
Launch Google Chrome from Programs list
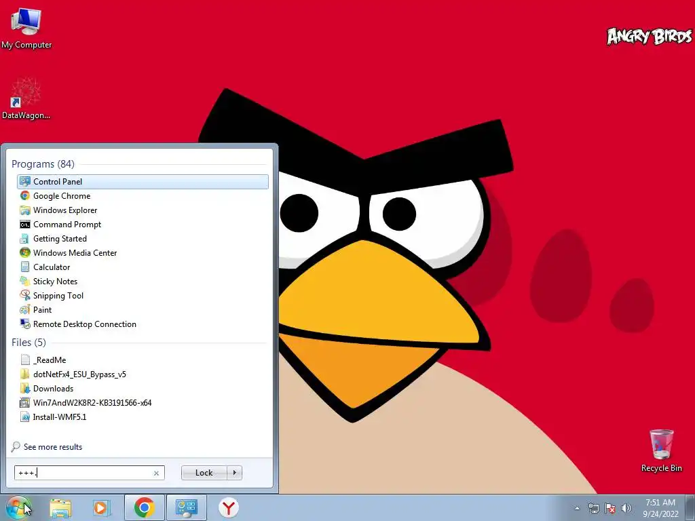pos(143,196)
